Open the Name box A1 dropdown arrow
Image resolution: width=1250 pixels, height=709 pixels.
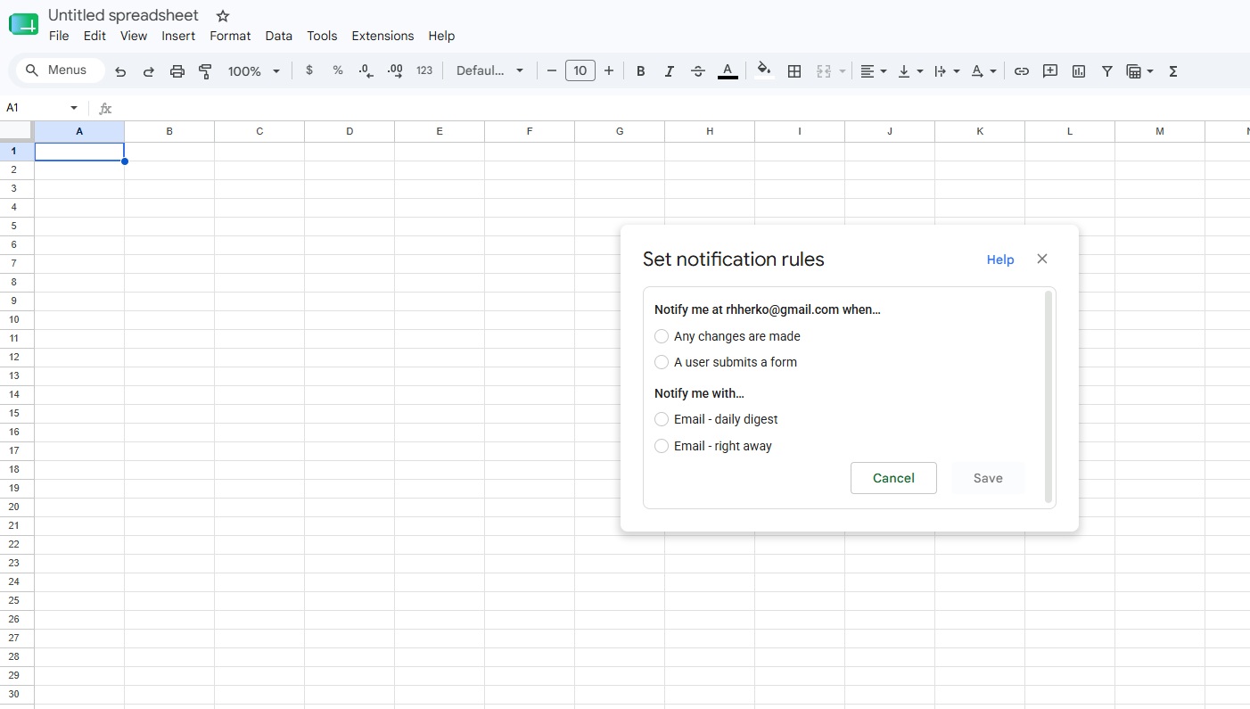pyautogui.click(x=74, y=108)
